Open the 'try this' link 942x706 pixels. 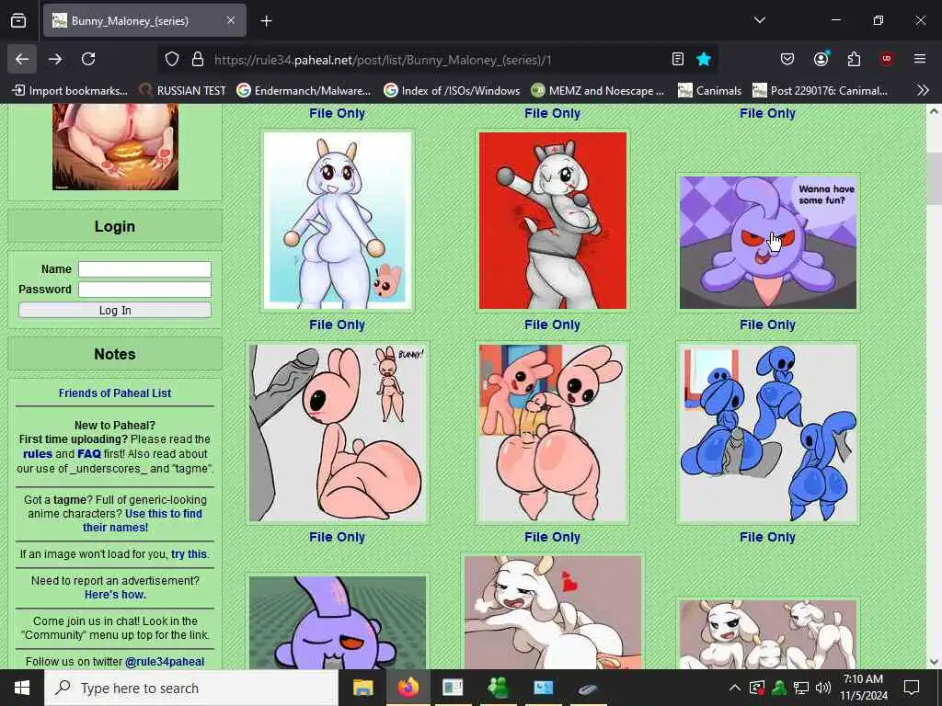(189, 554)
